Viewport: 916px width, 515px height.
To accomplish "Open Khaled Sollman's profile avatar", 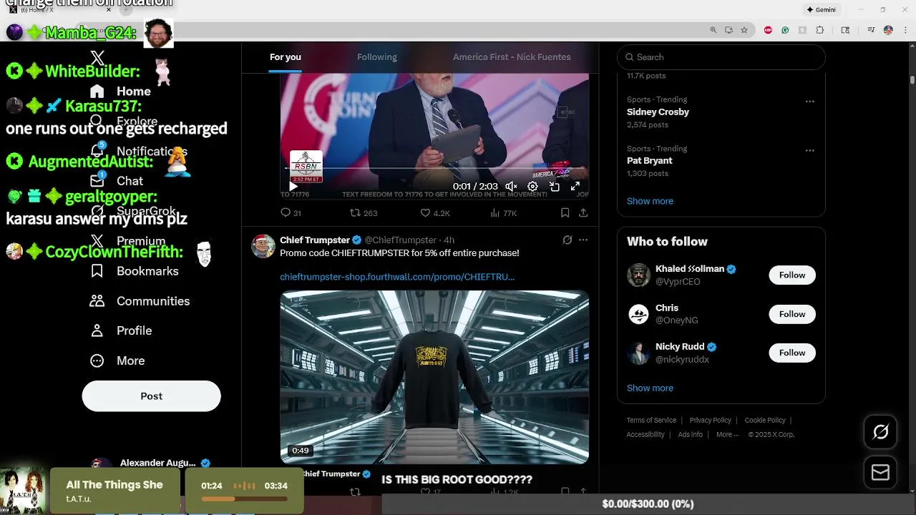I will 638,275.
